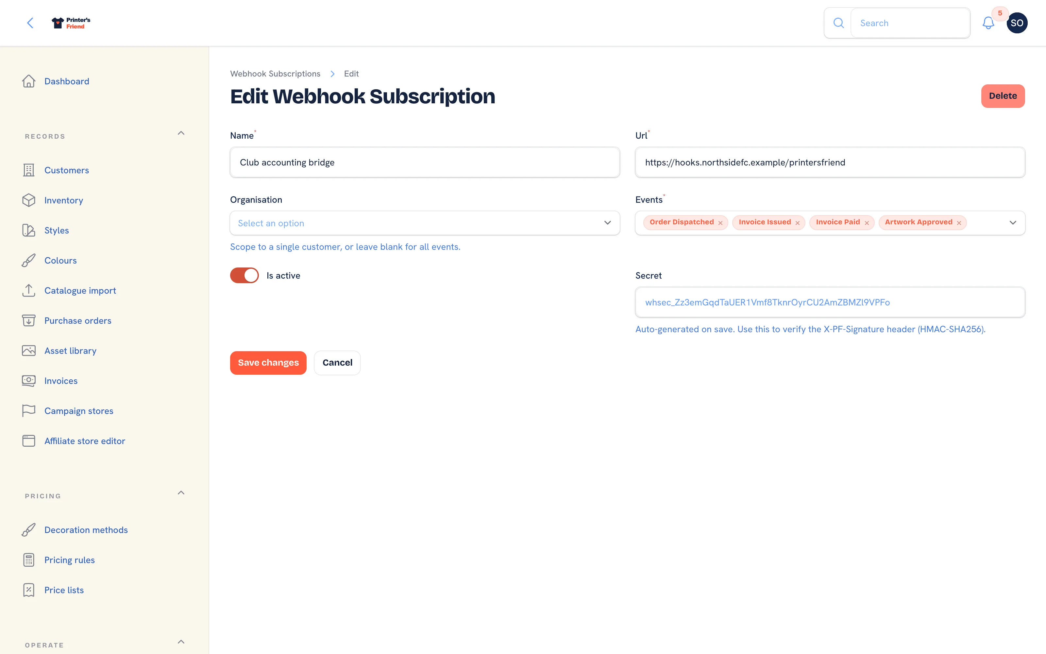
Task: Click the Dashboard house icon
Action: point(28,81)
